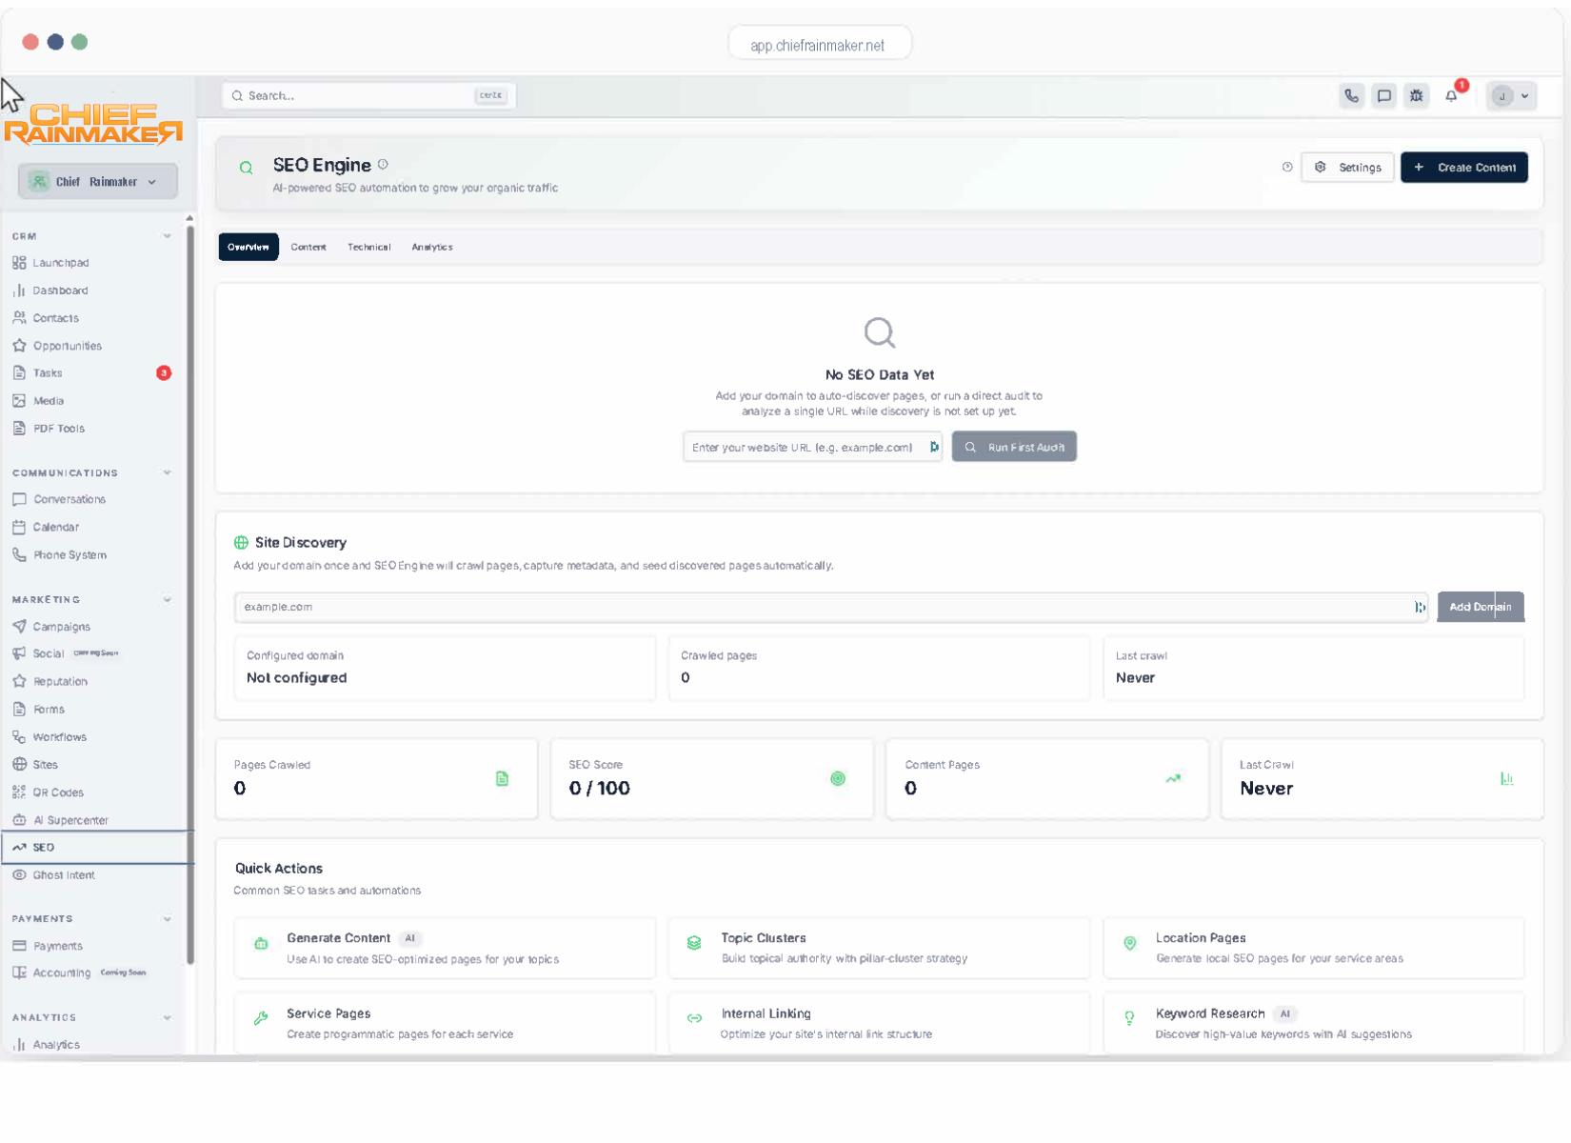Click the Chief Rainmaker logo
The image size is (1571, 1143).
pos(93,124)
